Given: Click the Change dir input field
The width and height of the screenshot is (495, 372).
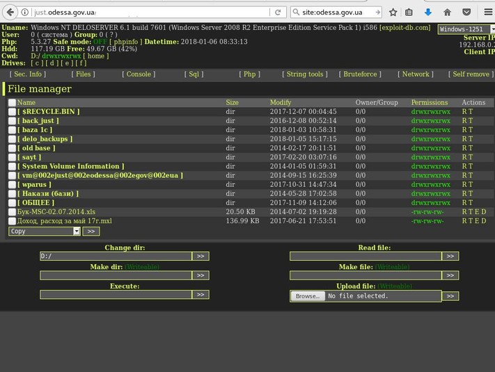Looking at the screenshot, I should pyautogui.click(x=116, y=256).
